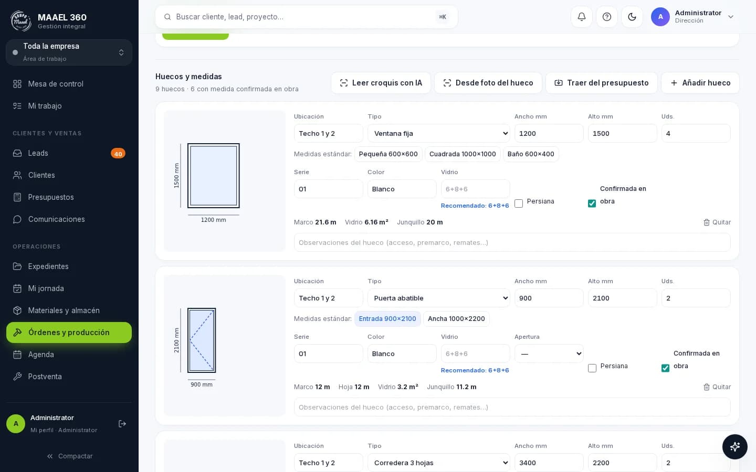
Task: Open the help question mark icon
Action: 607,17
